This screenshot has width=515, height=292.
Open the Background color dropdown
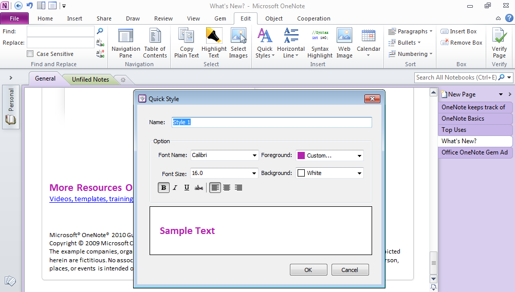click(360, 173)
